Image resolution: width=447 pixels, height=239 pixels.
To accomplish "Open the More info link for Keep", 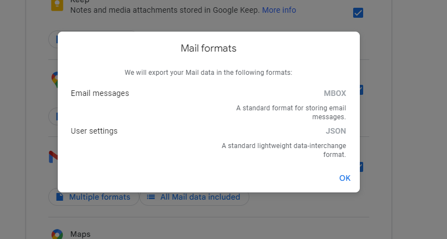I will click(x=279, y=10).
